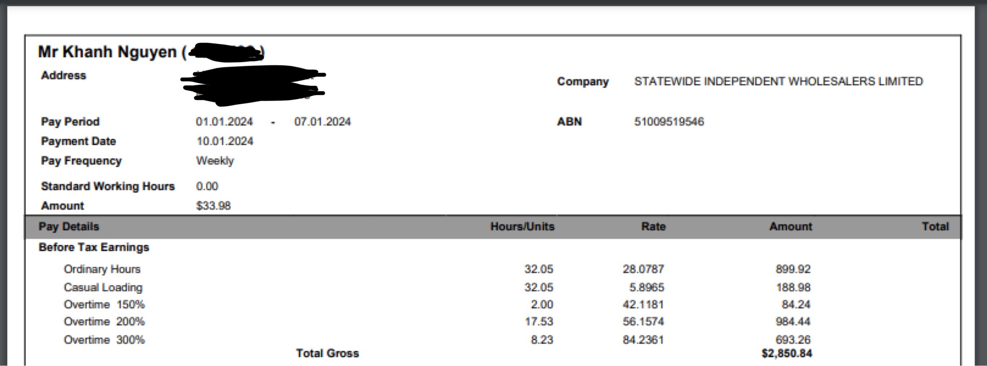Click the Pay Details column header
987x366 pixels.
click(x=69, y=227)
